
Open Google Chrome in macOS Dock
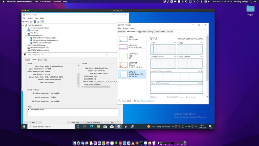[103, 143]
